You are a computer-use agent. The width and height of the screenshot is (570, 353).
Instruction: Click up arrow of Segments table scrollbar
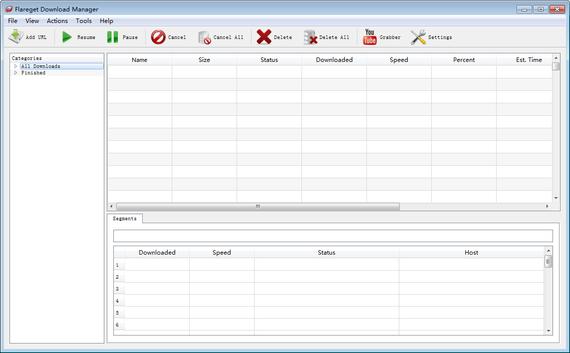(x=549, y=251)
